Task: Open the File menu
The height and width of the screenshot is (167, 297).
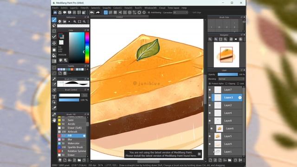Action: coord(55,8)
